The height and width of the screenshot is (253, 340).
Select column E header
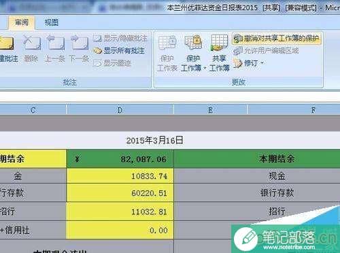(x=210, y=110)
